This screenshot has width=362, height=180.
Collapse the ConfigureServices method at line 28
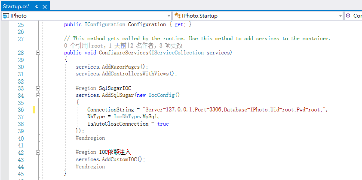point(38,53)
